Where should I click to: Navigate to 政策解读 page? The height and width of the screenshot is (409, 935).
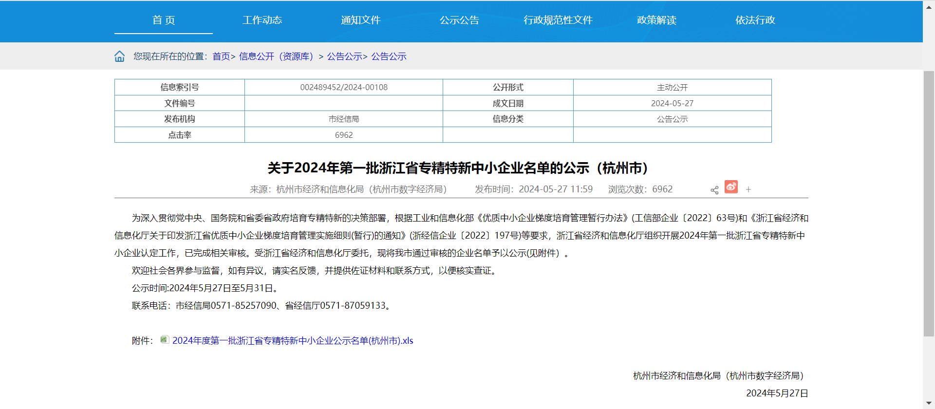(x=656, y=20)
